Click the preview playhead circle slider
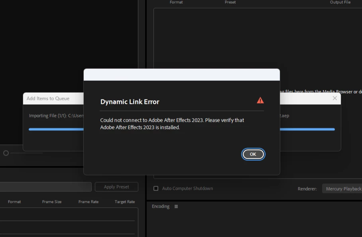The width and height of the screenshot is (362, 237). point(6,153)
